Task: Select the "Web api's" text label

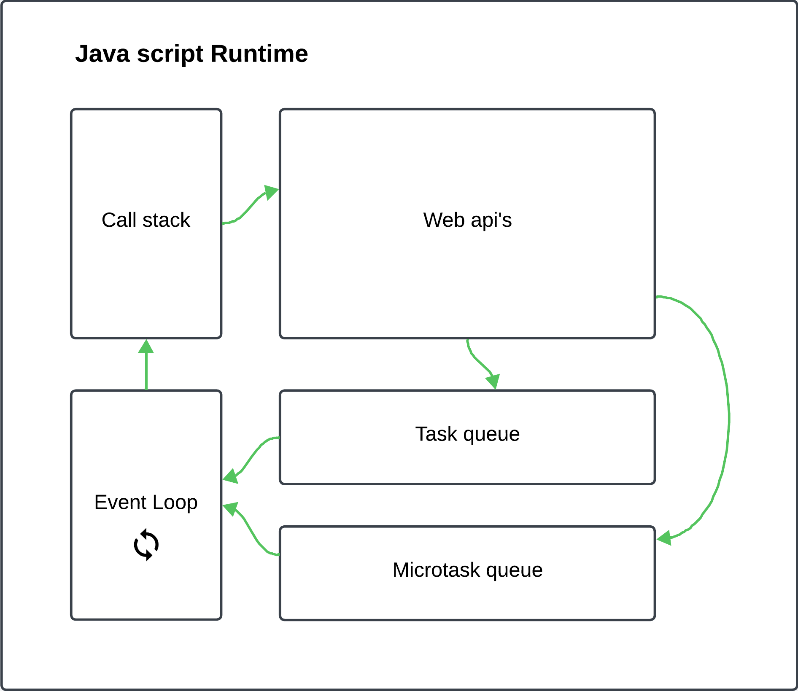Action: pyautogui.click(x=467, y=220)
